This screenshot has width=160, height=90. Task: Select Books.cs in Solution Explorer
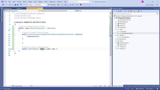(124, 31)
